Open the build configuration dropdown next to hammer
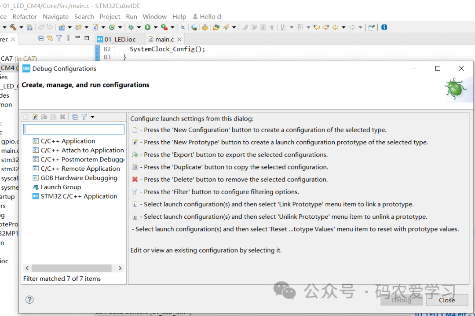 [21, 27]
